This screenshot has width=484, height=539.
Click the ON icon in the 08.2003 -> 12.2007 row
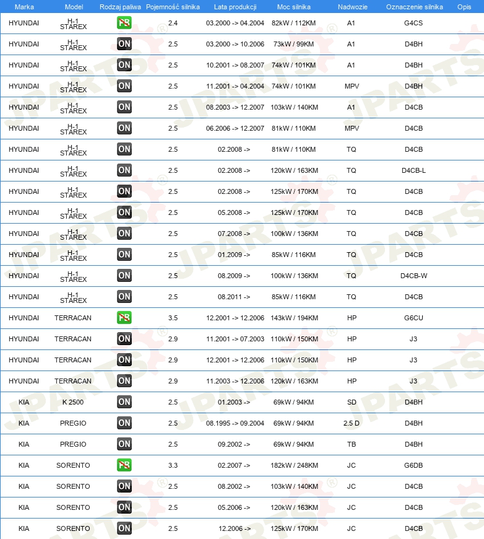[x=124, y=107]
